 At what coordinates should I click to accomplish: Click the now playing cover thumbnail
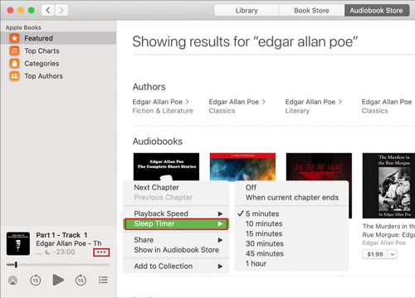click(18, 243)
